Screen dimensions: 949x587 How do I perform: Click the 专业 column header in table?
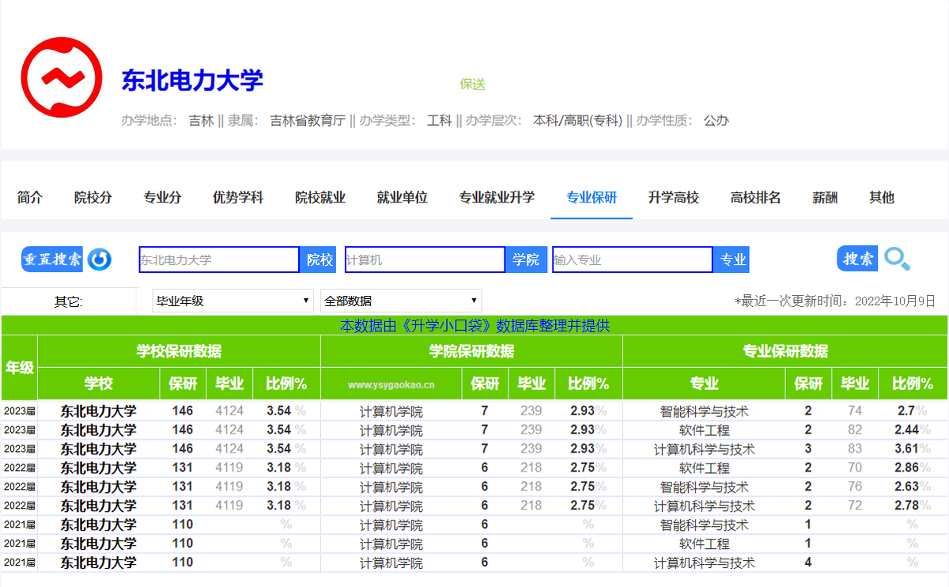[705, 384]
